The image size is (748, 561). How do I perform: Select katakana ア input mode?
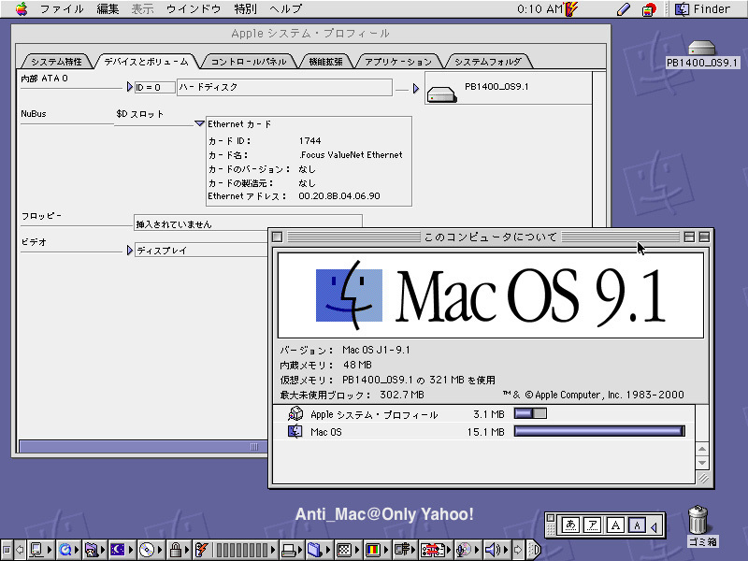click(592, 526)
